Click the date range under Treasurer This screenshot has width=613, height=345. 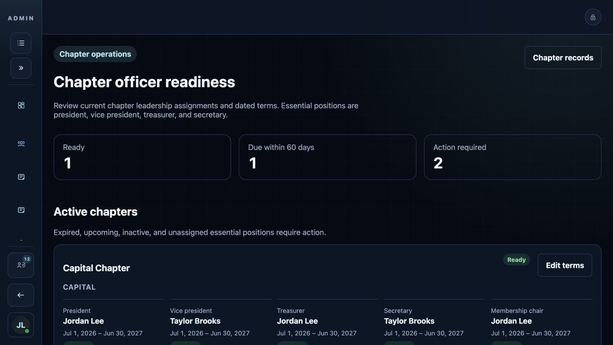click(x=317, y=333)
